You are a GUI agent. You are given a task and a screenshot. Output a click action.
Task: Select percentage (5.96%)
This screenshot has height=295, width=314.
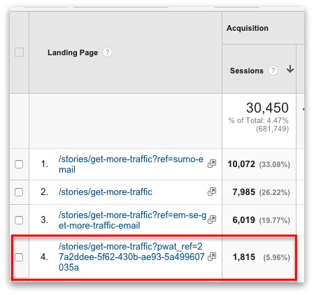277,257
